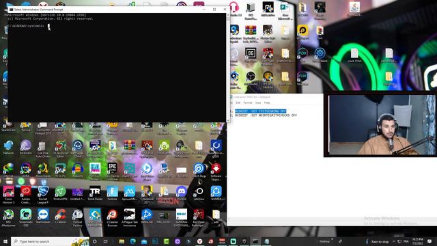Launch TeamSpeak Client from desktop
This screenshot has height=246, width=437.
pos(77,148)
